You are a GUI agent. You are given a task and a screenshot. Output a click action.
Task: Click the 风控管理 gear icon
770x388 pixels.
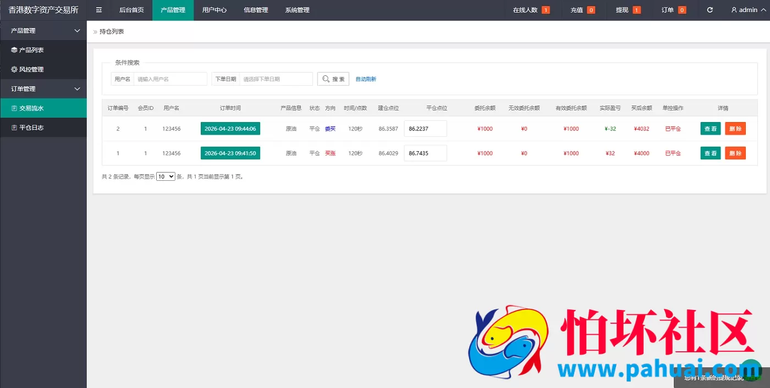(14, 69)
